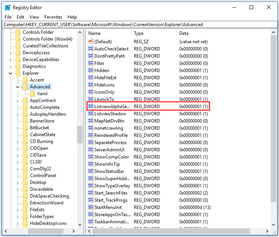Click the Hidden DWORD value icon

pos(90,70)
